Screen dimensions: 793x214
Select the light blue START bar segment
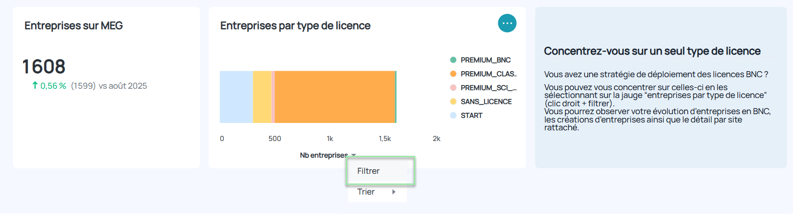236,97
